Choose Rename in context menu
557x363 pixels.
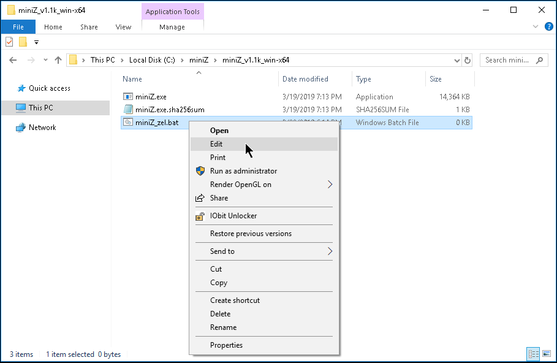click(x=264, y=327)
